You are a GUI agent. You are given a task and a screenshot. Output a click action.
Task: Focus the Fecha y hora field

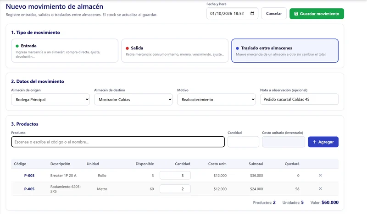(232, 14)
